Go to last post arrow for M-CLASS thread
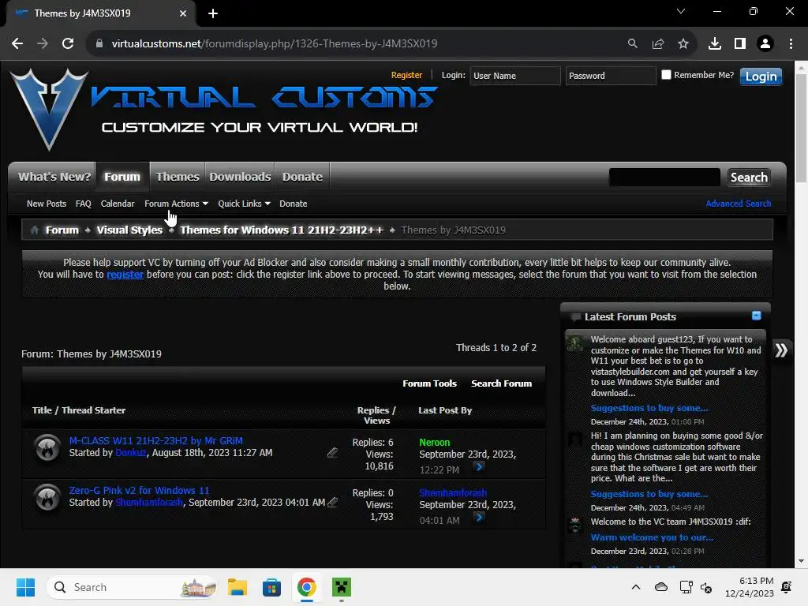Viewport: 808px width, 606px height. [479, 467]
